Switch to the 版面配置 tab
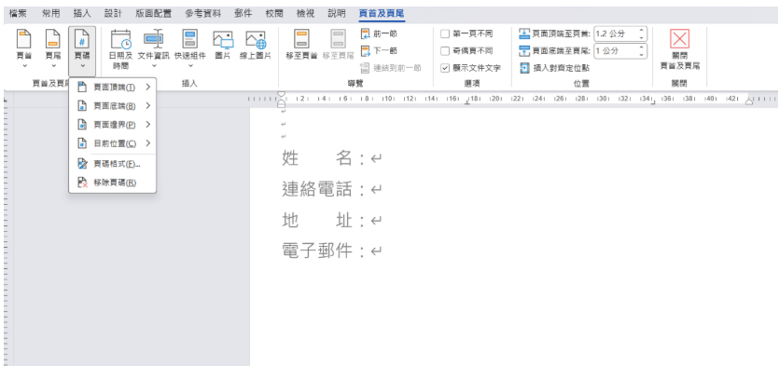 point(154,14)
